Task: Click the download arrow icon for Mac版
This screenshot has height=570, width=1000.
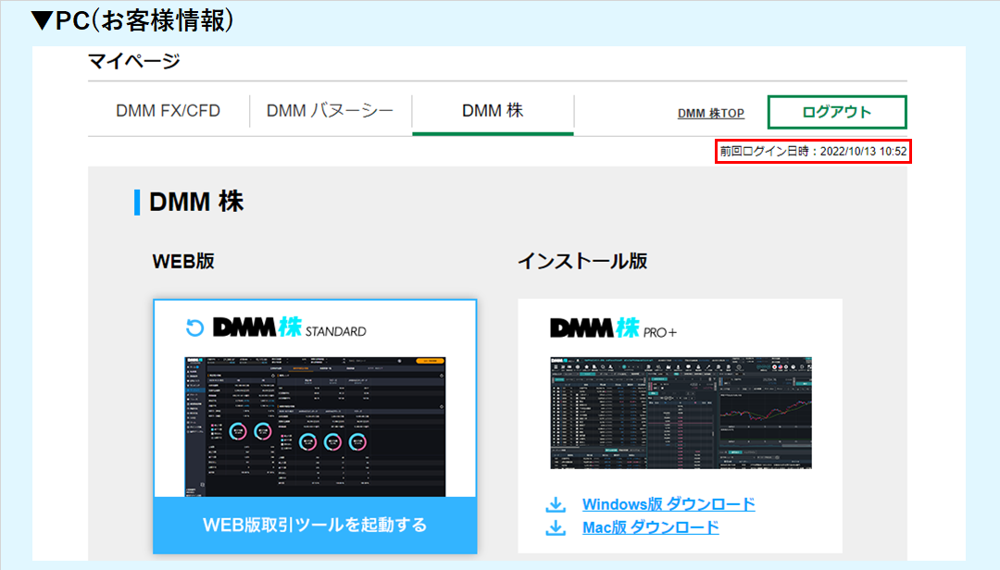Action: coord(556,527)
